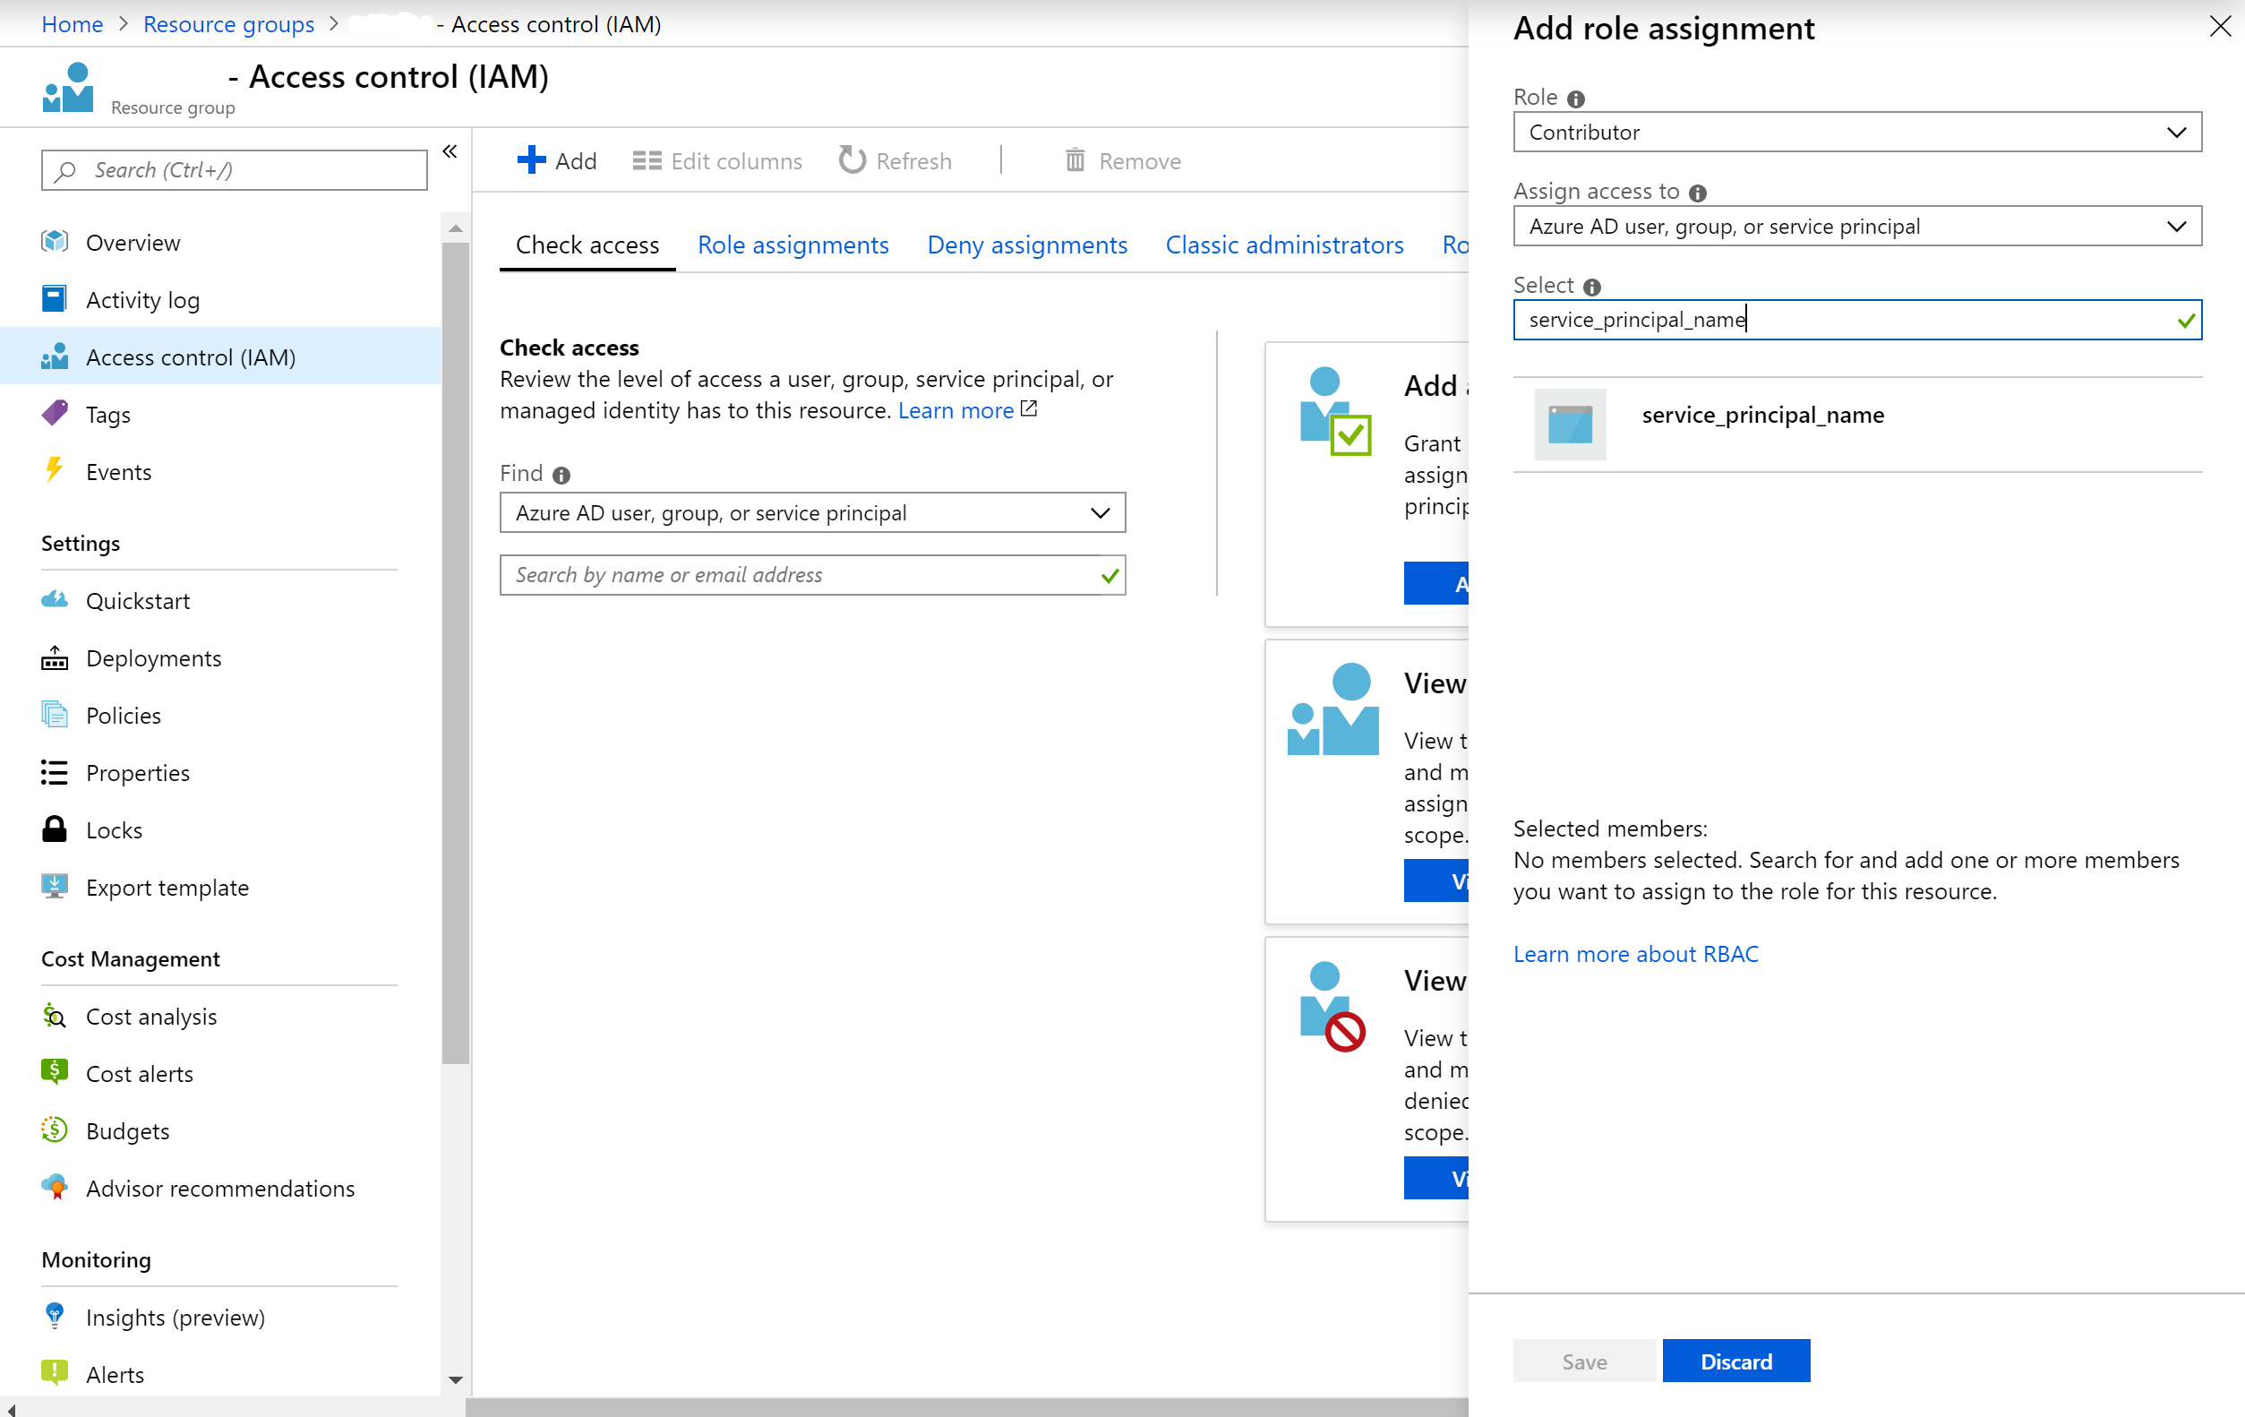Click the Resource groups breadcrumb link
Viewport: 2245px width, 1417px height.
coord(228,24)
